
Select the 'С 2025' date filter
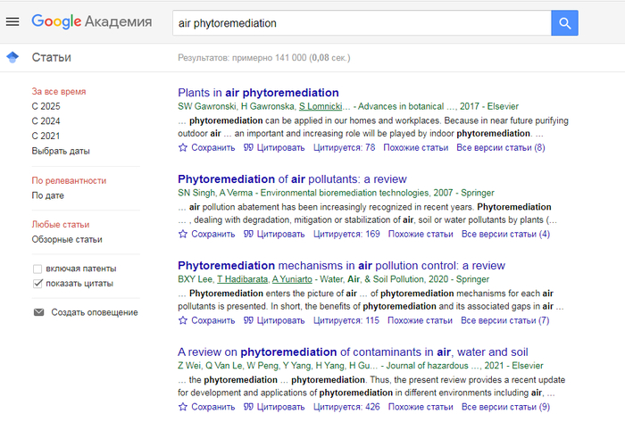click(46, 106)
